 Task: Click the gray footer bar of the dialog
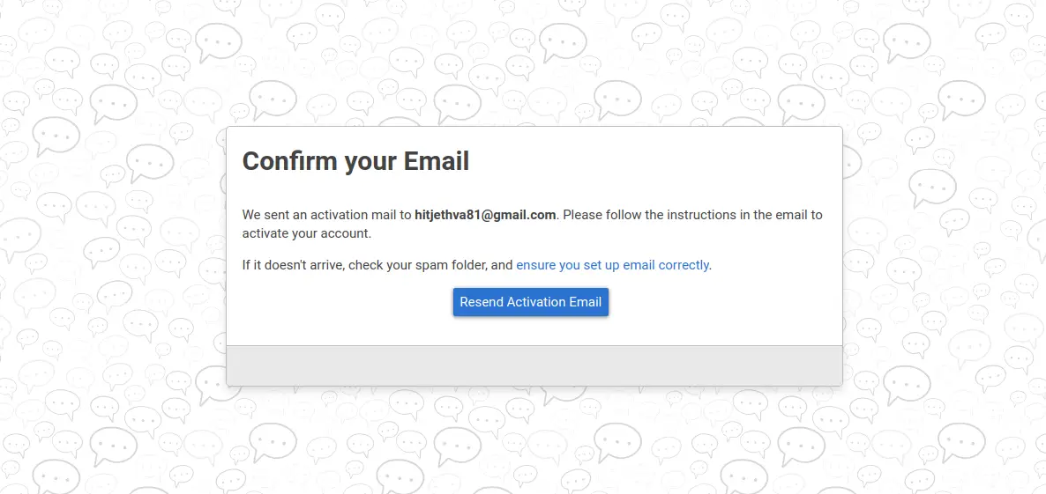534,365
